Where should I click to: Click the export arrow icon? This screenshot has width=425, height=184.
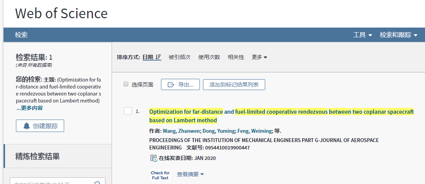tap(171, 85)
